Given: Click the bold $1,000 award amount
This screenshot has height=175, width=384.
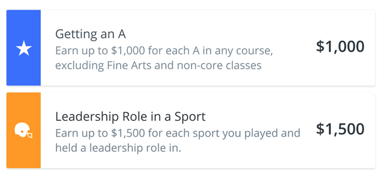Looking at the screenshot, I should point(340,47).
